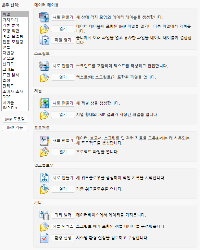Select 모형 적합 category
This screenshot has width=200, height=250.
pyautogui.click(x=15, y=31)
